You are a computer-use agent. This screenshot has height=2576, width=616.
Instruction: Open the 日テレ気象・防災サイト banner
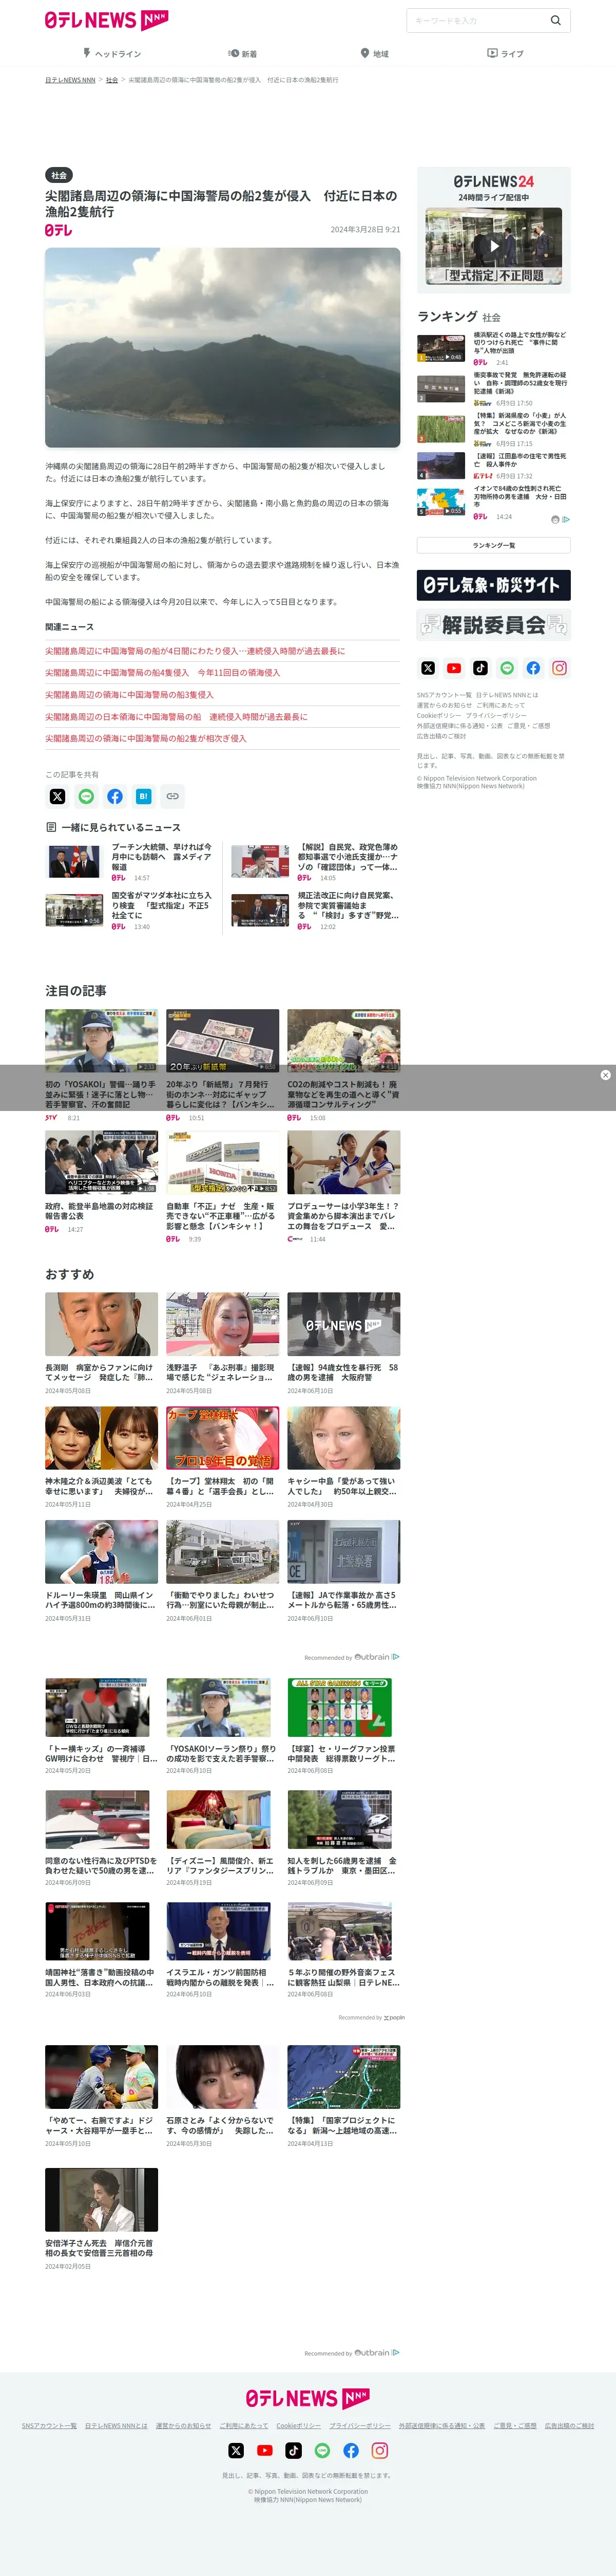tap(493, 585)
